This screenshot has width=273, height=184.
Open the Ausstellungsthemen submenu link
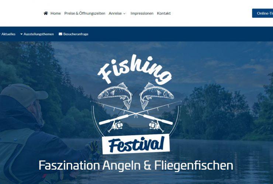pyautogui.click(x=39, y=34)
